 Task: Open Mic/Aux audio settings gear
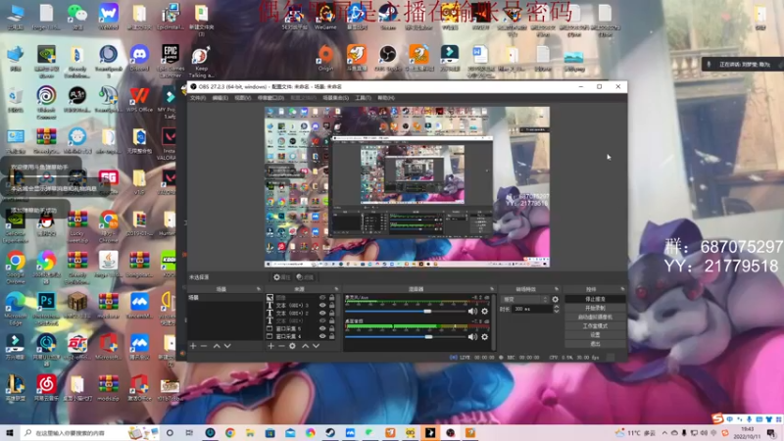pos(484,311)
